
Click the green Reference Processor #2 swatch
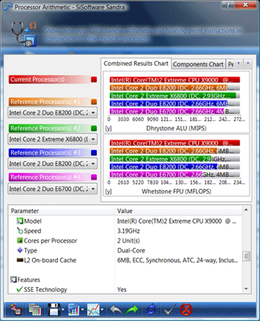click(x=94, y=128)
